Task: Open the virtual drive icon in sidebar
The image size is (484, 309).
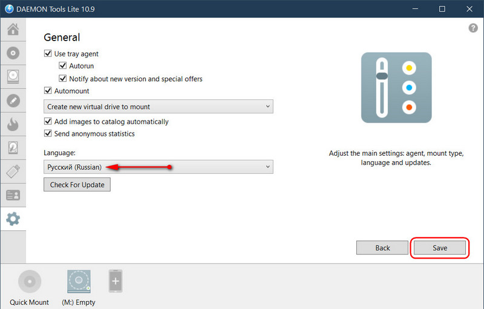Action: point(13,76)
